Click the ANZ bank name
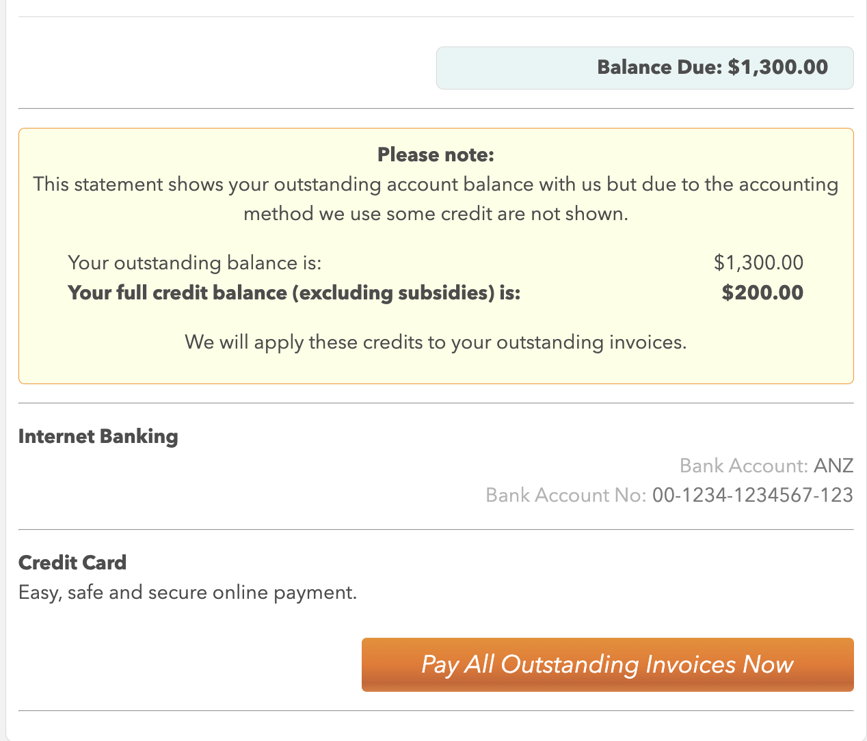867x741 pixels. pyautogui.click(x=833, y=466)
